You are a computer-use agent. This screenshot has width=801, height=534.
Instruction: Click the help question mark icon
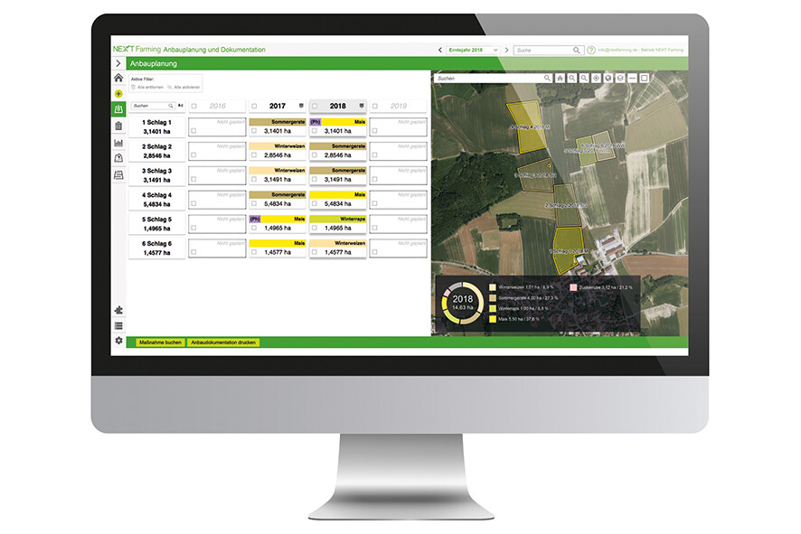pyautogui.click(x=591, y=51)
